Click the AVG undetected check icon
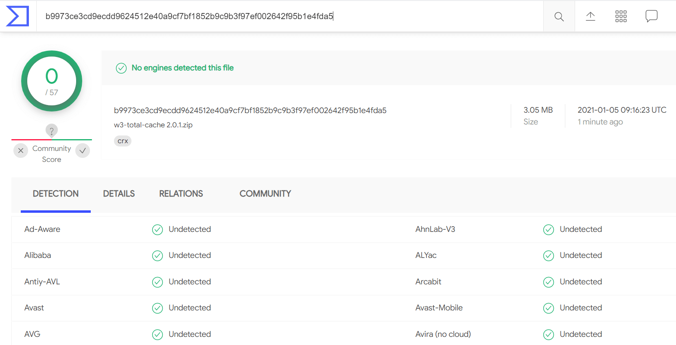This screenshot has height=345, width=676. click(x=158, y=335)
